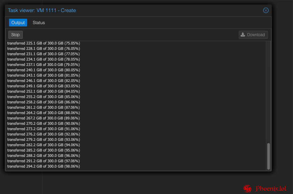Viewport: 293px width, 194px height.
Task: Click the line reading 285.2 GiB transferred
Action: [43, 150]
